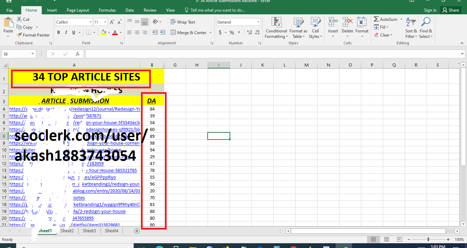Click the Insert Function fx icon

78,54
